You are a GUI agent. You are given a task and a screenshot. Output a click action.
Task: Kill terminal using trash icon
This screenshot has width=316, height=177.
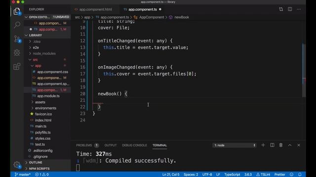point(281,145)
